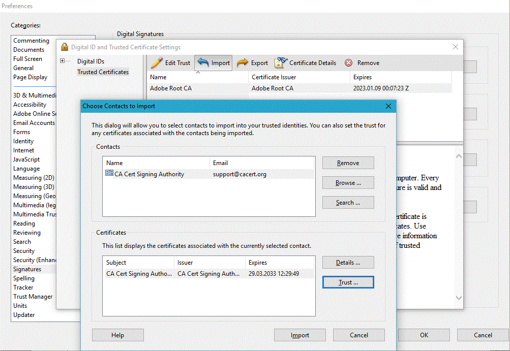Click the Details... button
This screenshot has height=351, width=510.
click(348, 263)
